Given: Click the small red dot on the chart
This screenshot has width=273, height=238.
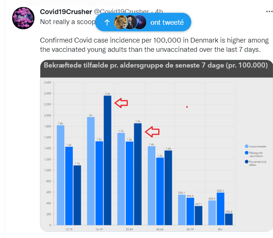Looking at the screenshot, I should pyautogui.click(x=187, y=107).
